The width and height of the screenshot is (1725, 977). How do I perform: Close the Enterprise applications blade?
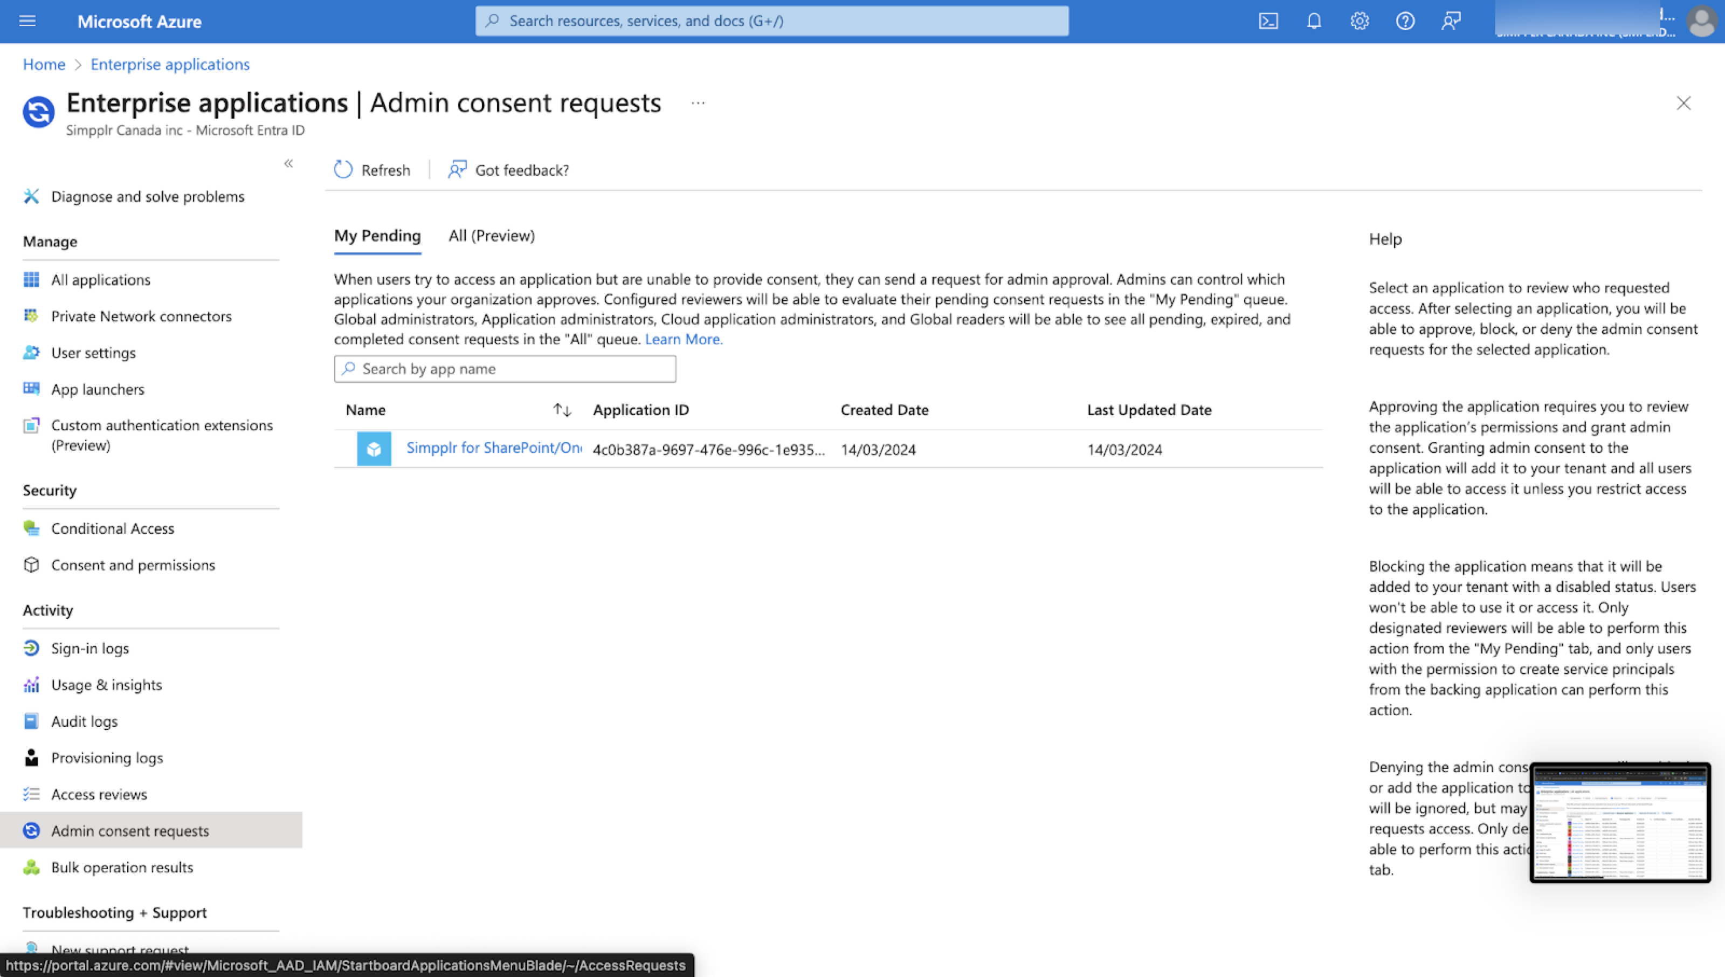pyautogui.click(x=1683, y=102)
